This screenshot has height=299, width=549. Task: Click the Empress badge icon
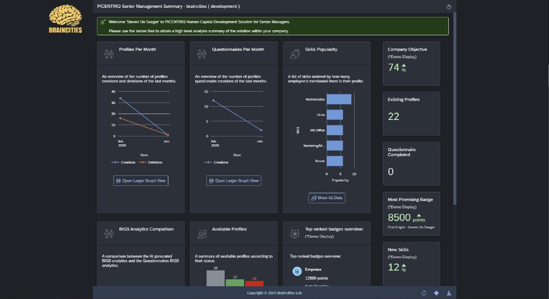coord(297,272)
